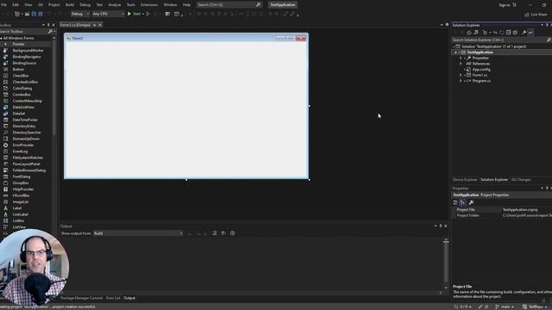The width and height of the screenshot is (552, 310).
Task: Click the Categorized view icon in Properties panel
Action: click(x=455, y=202)
